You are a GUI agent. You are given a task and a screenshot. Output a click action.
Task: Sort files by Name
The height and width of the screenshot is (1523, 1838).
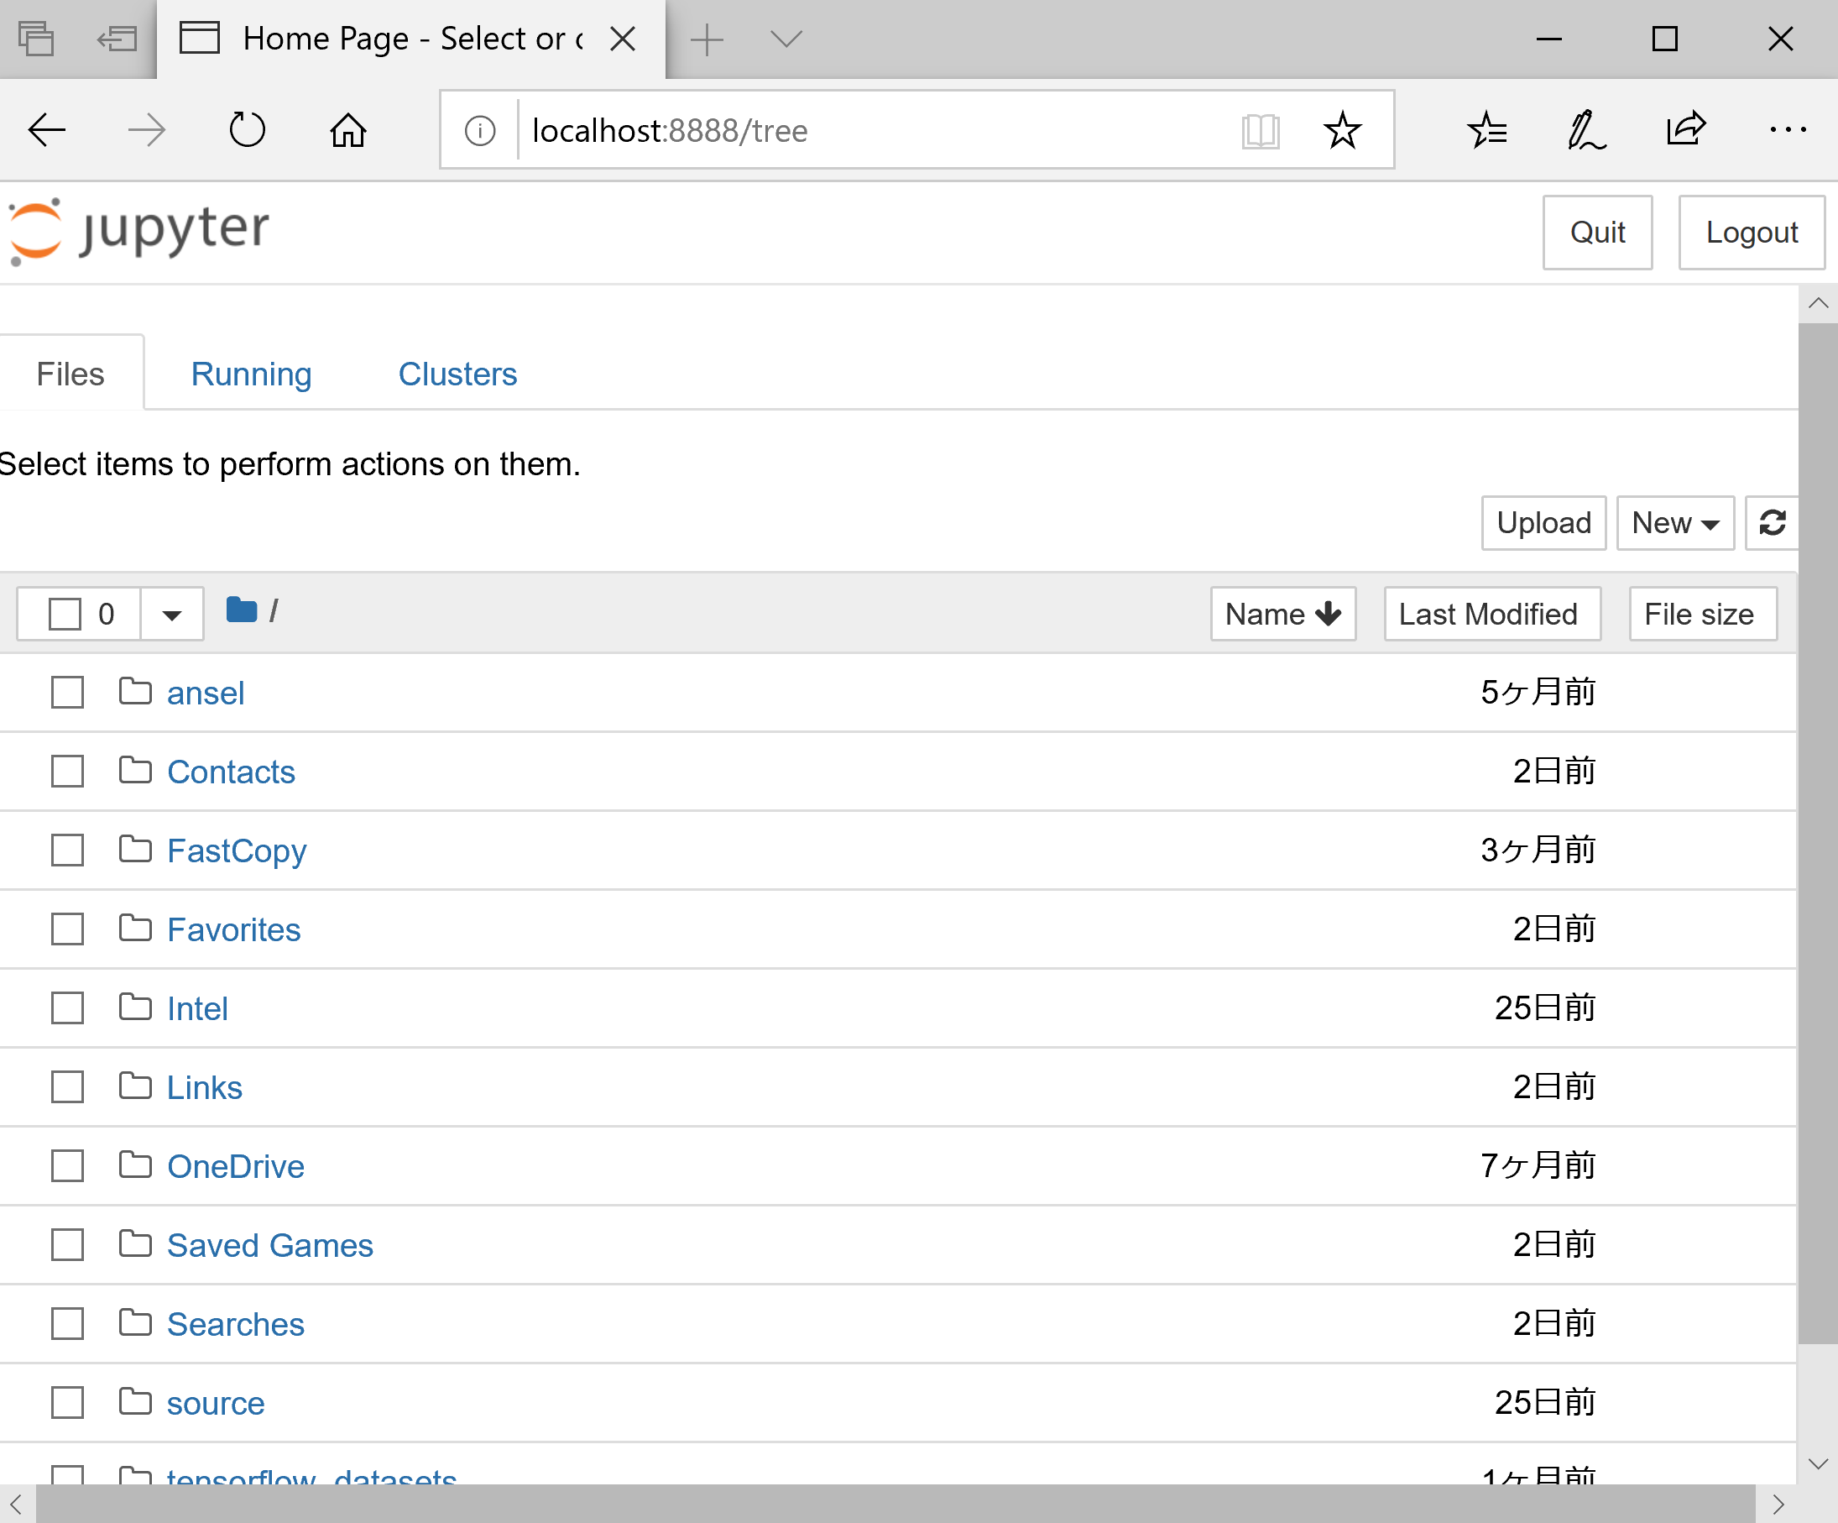(1283, 614)
